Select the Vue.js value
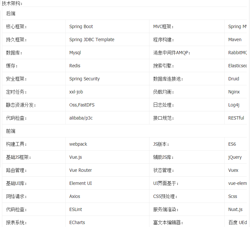Viewport: 250px width, 227px height. click(75, 157)
